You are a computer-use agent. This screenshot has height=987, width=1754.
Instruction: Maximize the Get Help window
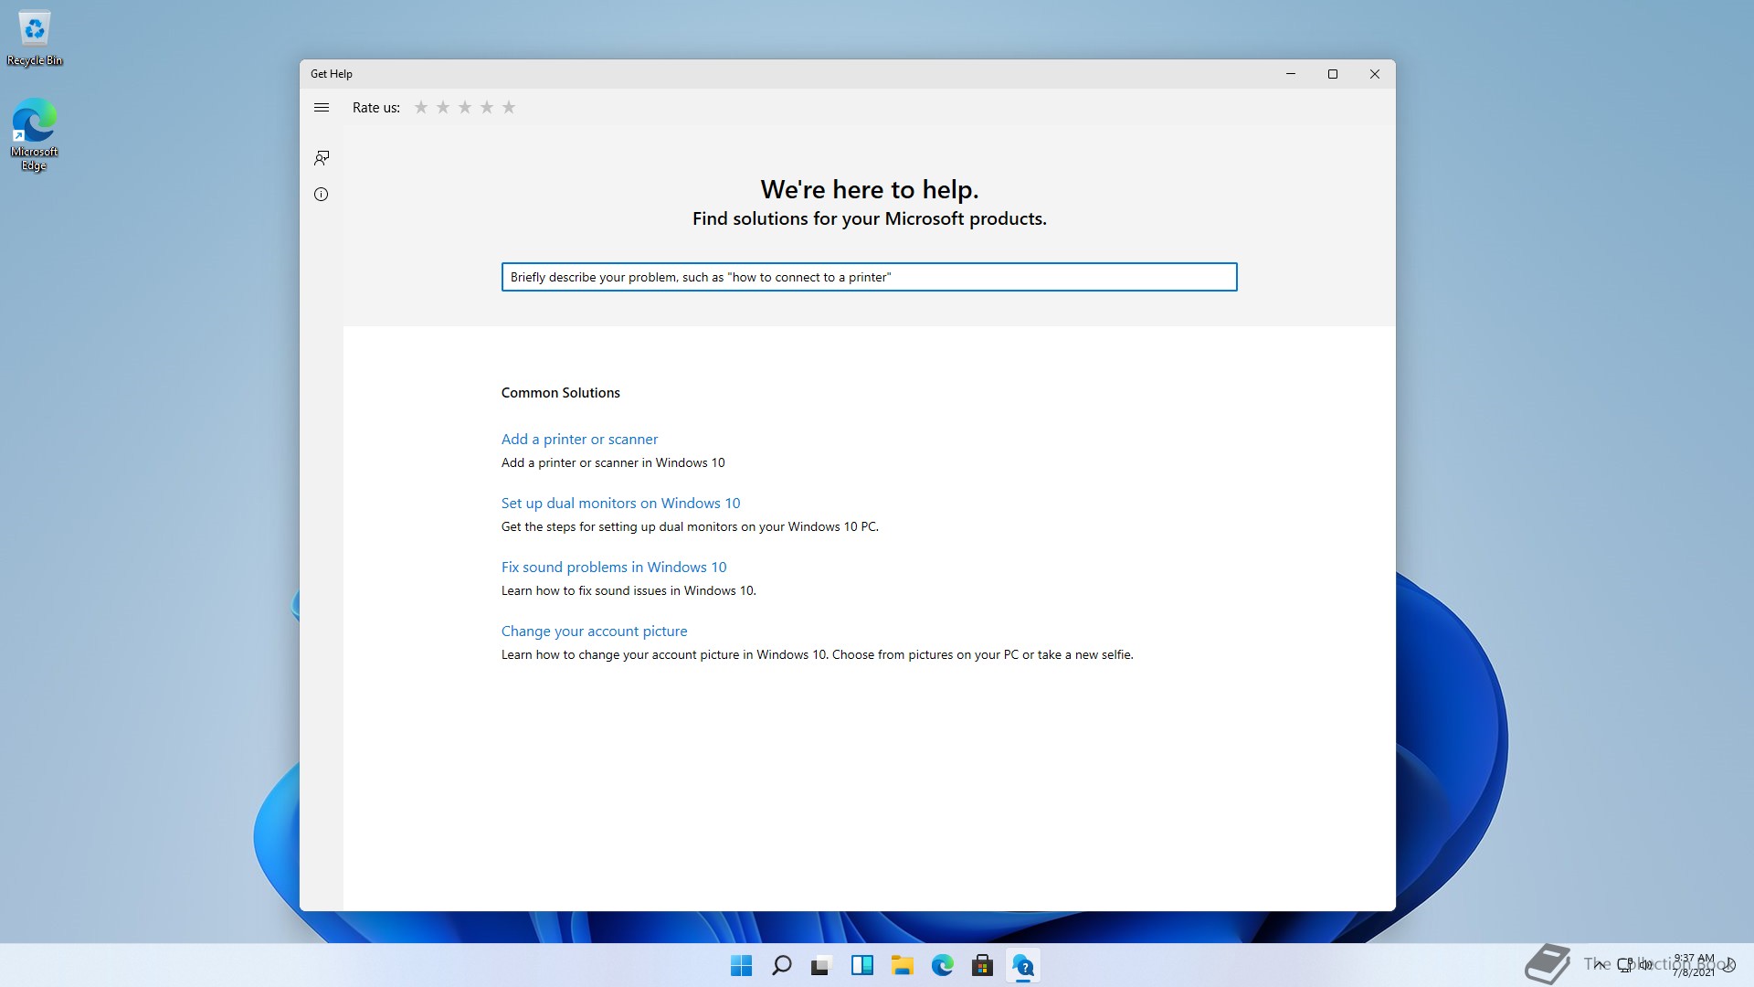pyautogui.click(x=1333, y=74)
